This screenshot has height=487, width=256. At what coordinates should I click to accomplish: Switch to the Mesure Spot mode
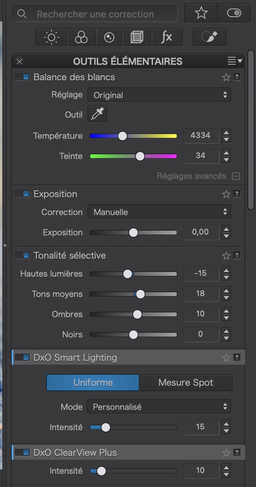[186, 383]
